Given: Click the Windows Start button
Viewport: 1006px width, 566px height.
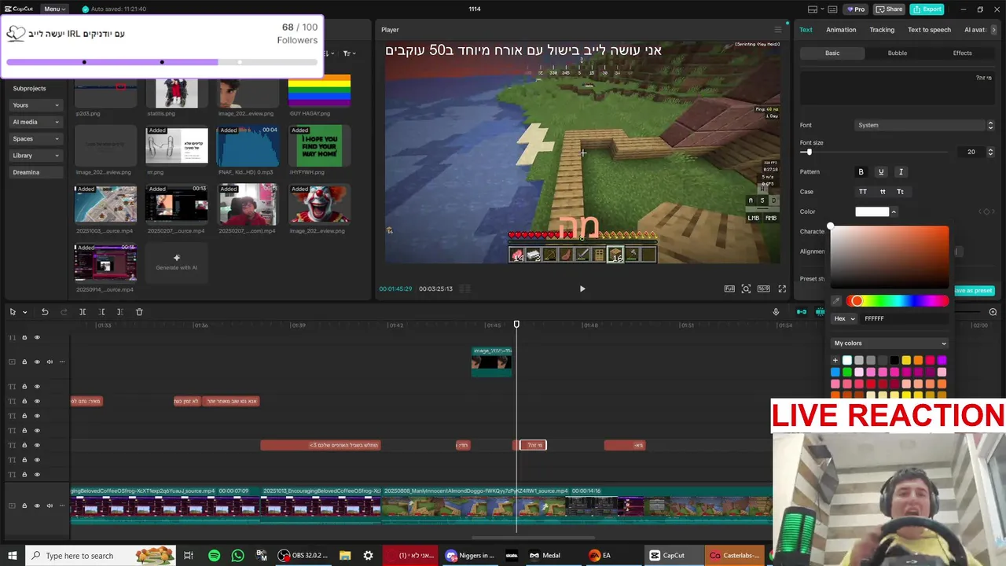Looking at the screenshot, I should (x=13, y=555).
